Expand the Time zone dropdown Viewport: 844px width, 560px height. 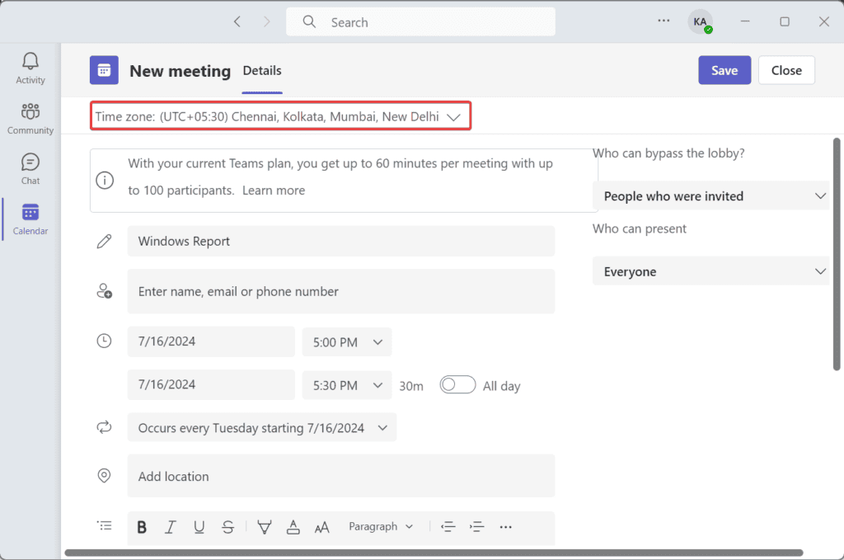pos(280,115)
